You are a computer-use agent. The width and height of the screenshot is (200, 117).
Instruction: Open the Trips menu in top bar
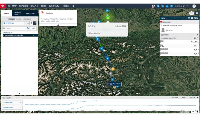coord(44,6)
